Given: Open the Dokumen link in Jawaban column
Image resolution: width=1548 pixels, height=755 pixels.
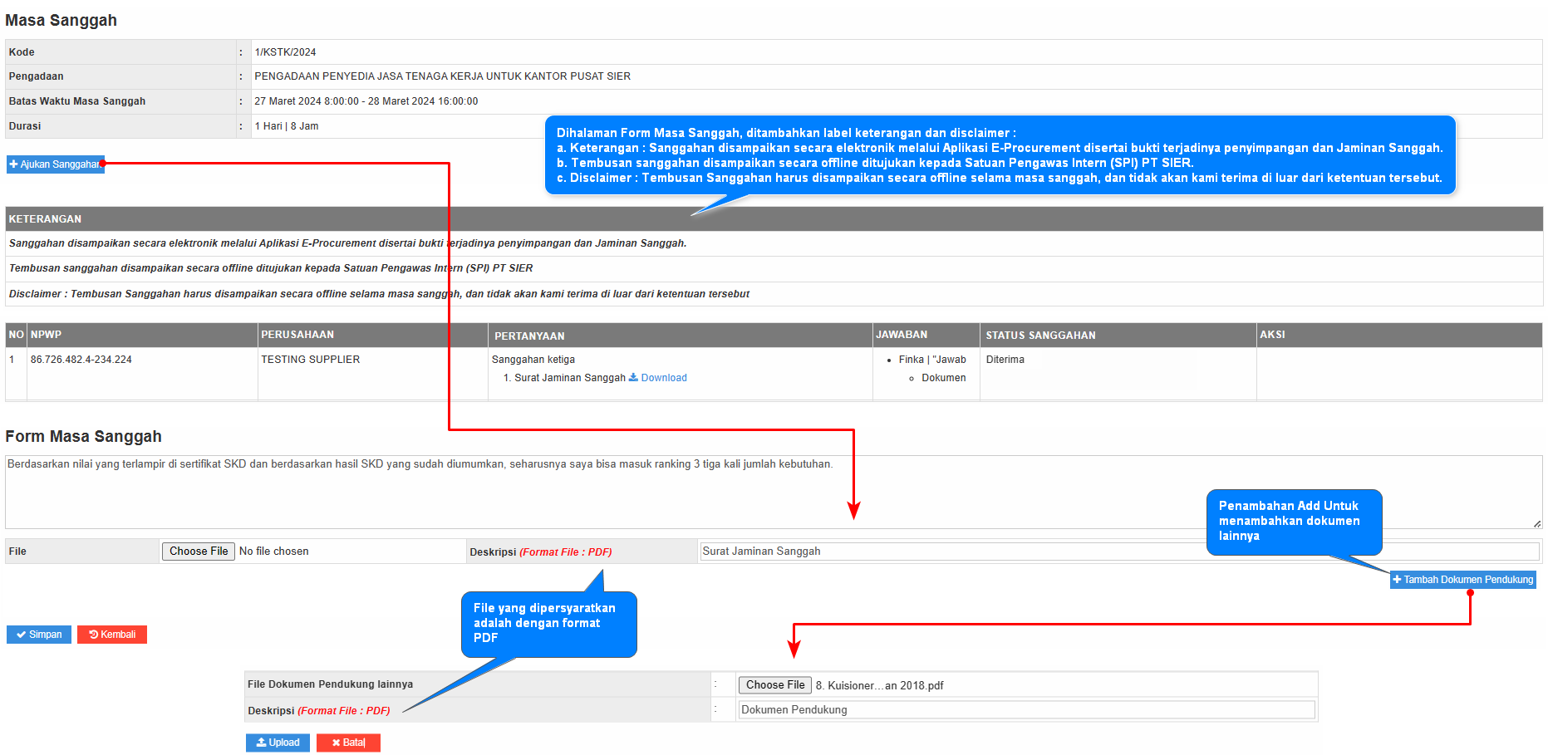Looking at the screenshot, I should (x=943, y=378).
